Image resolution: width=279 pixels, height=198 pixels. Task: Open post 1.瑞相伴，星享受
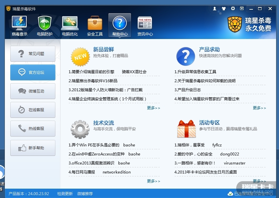point(190,145)
